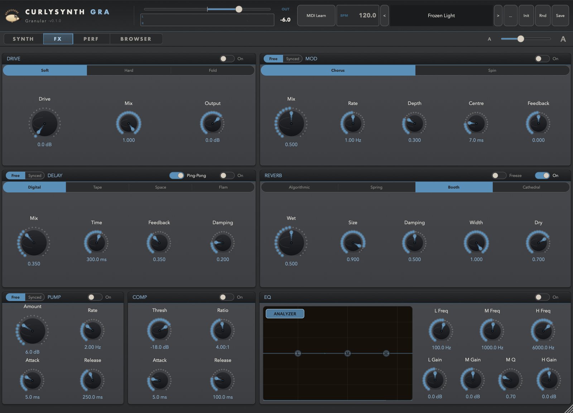This screenshot has width=573, height=413.
Task: Enable the EQ effect
Action: pos(542,297)
